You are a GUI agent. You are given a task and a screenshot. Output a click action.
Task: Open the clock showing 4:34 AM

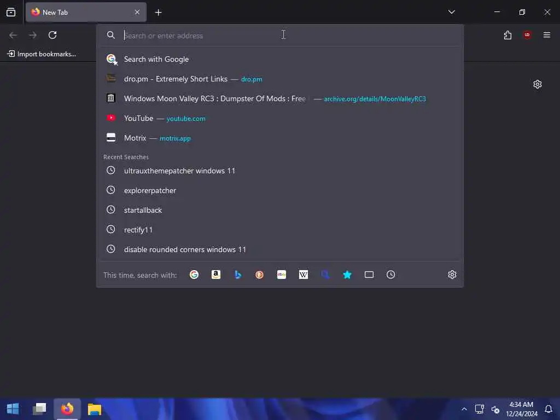[x=521, y=409]
